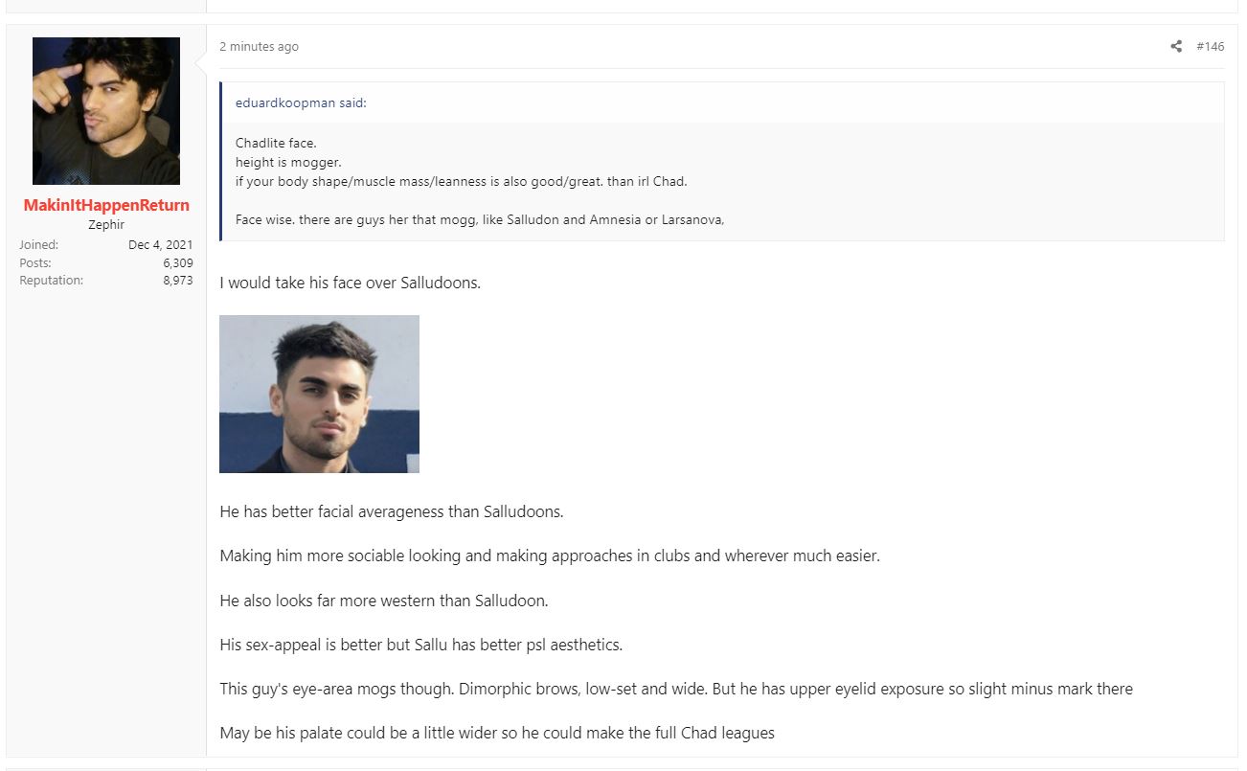Open the #146 post permalink
1247x771 pixels.
(1211, 46)
